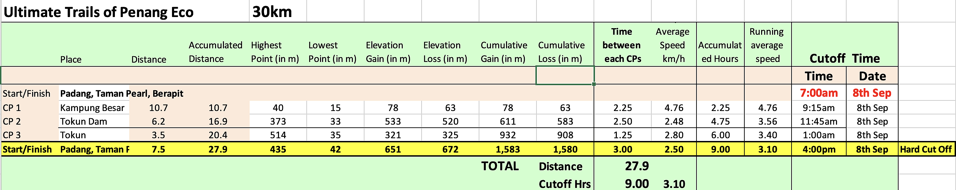Click the final cutoff time '4:00pm'
This screenshot has width=956, height=190.
(x=819, y=149)
